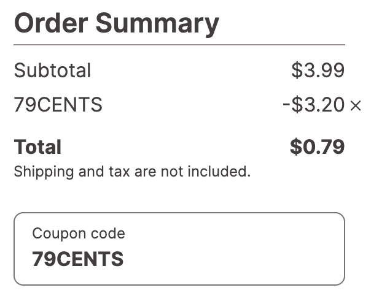Click the word "Order" in the heading
The image size is (371, 293).
(x=50, y=23)
